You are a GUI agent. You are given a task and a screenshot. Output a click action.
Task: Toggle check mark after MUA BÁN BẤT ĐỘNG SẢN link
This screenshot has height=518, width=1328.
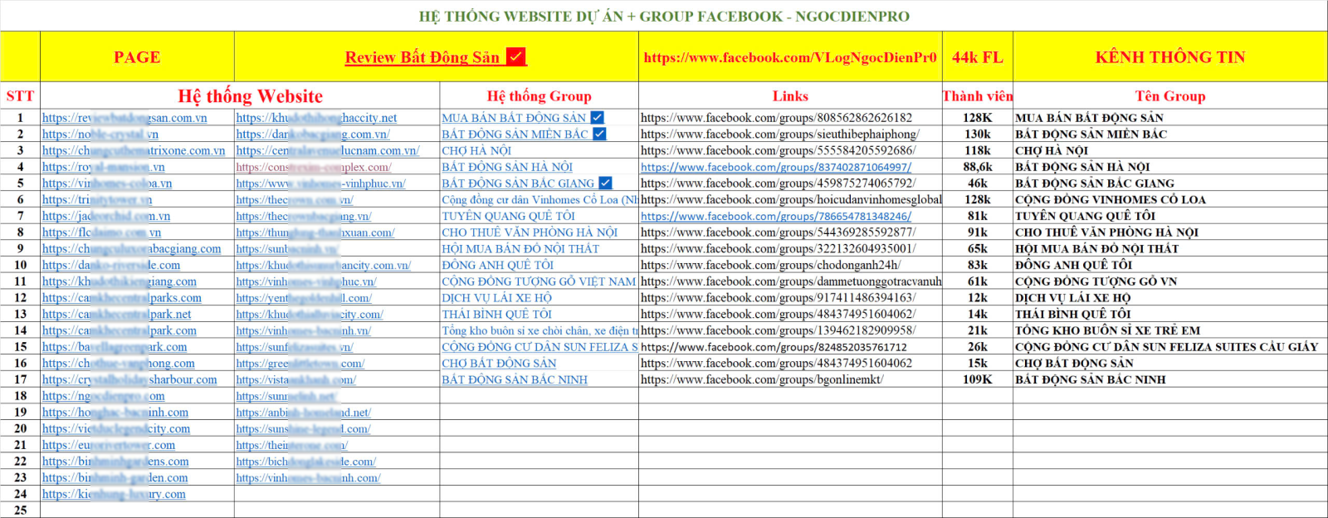597,118
